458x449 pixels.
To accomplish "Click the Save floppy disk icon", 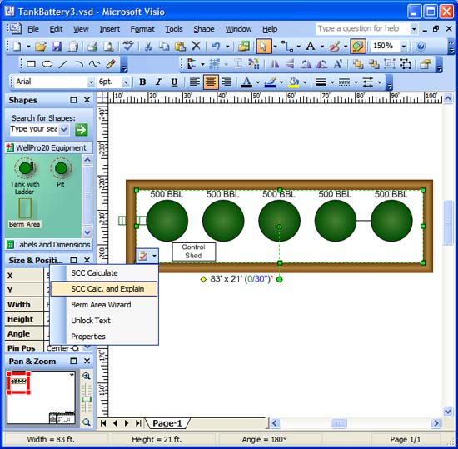I will click(x=57, y=46).
